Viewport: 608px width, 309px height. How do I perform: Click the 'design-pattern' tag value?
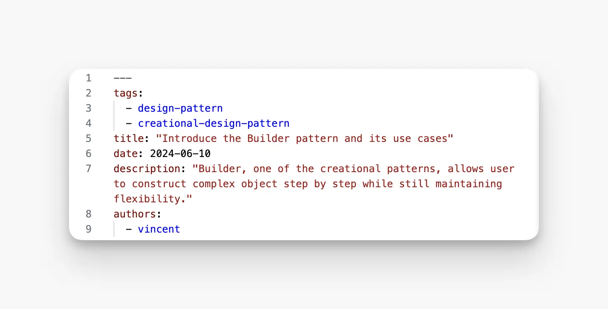(180, 108)
